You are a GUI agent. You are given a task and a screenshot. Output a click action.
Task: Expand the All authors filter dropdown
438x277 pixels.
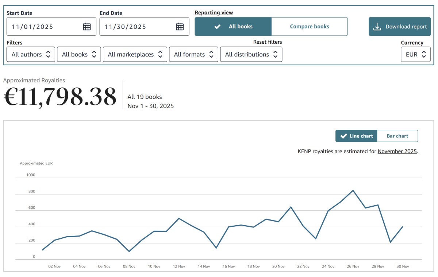pos(31,54)
